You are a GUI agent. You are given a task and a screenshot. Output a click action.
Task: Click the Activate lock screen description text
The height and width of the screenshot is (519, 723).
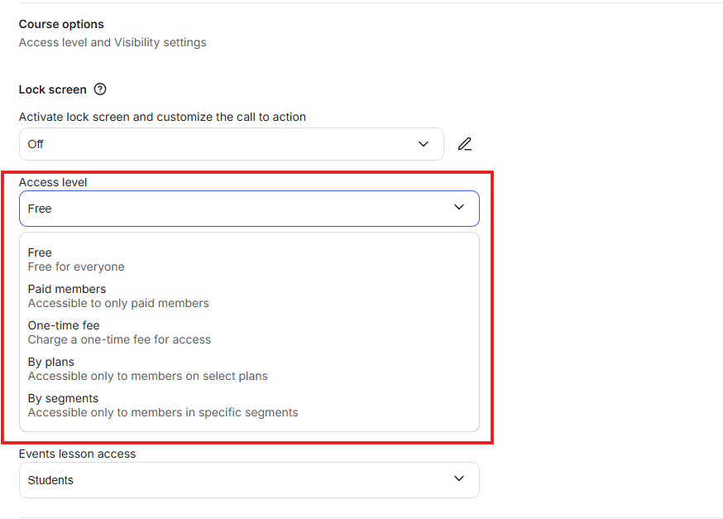[162, 117]
